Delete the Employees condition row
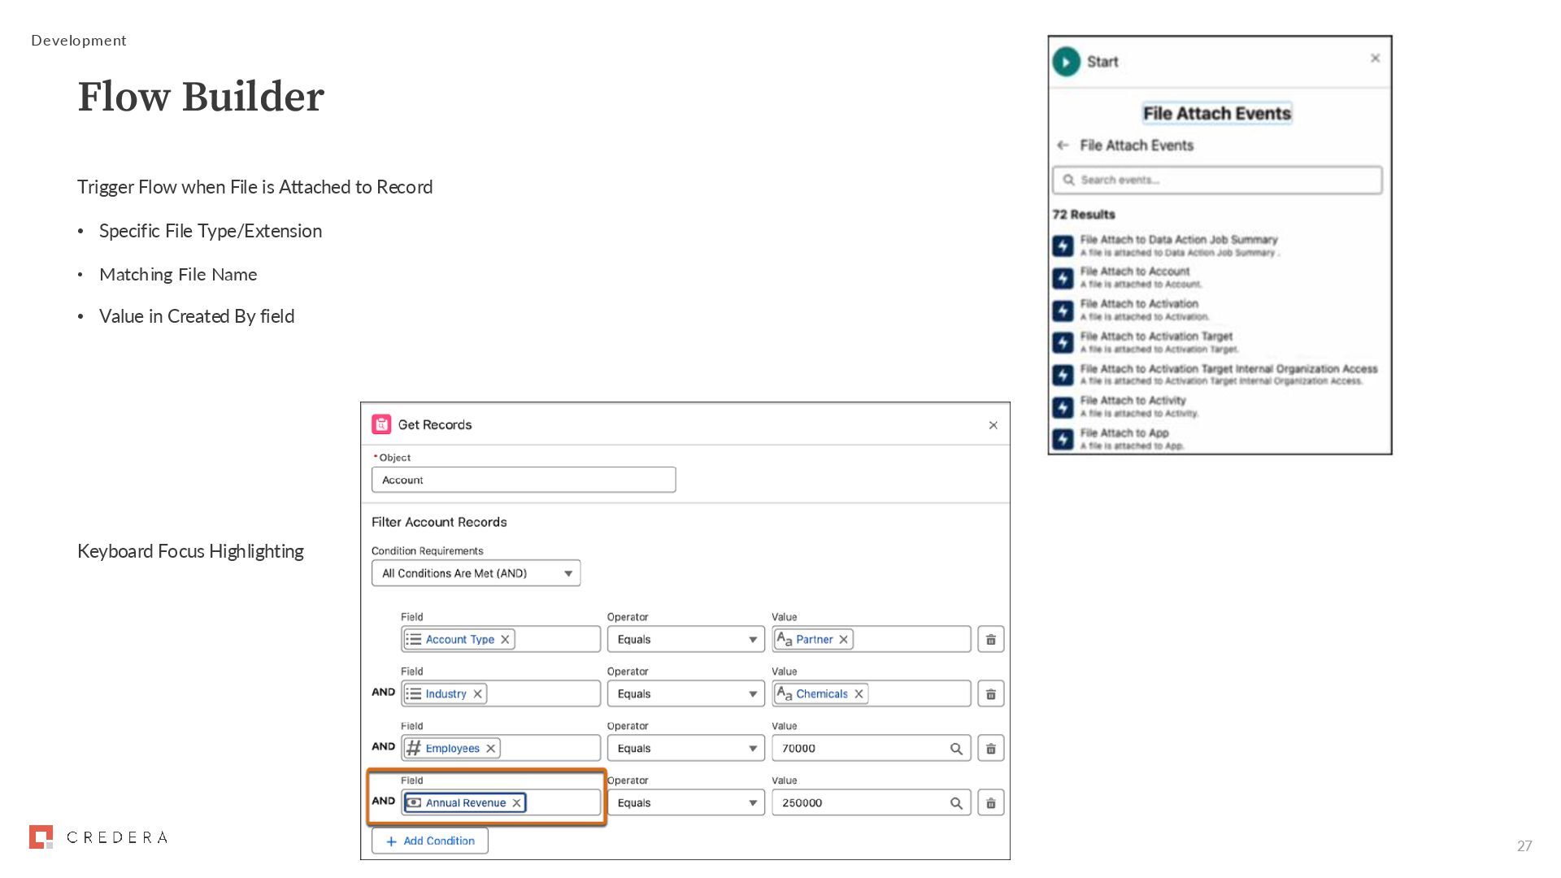1561x878 pixels. click(990, 749)
